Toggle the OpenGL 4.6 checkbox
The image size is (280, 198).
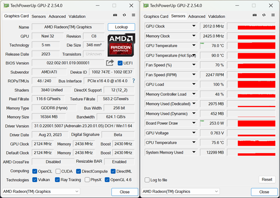[x=107, y=179]
